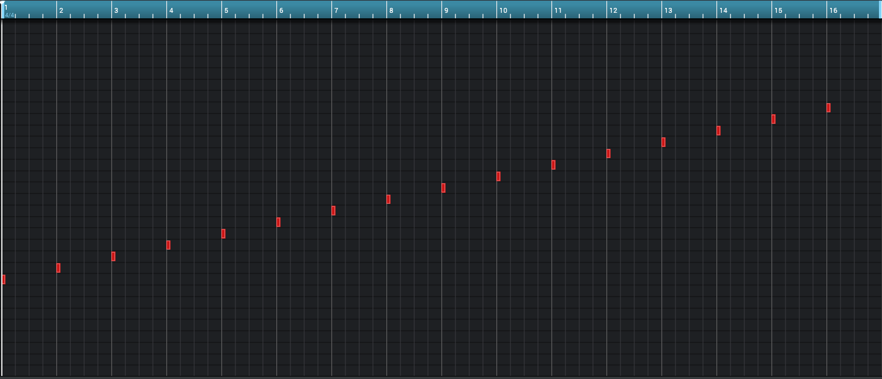Image resolution: width=882 pixels, height=379 pixels.
Task: Select the red note at bar 2
Action: [x=59, y=268]
